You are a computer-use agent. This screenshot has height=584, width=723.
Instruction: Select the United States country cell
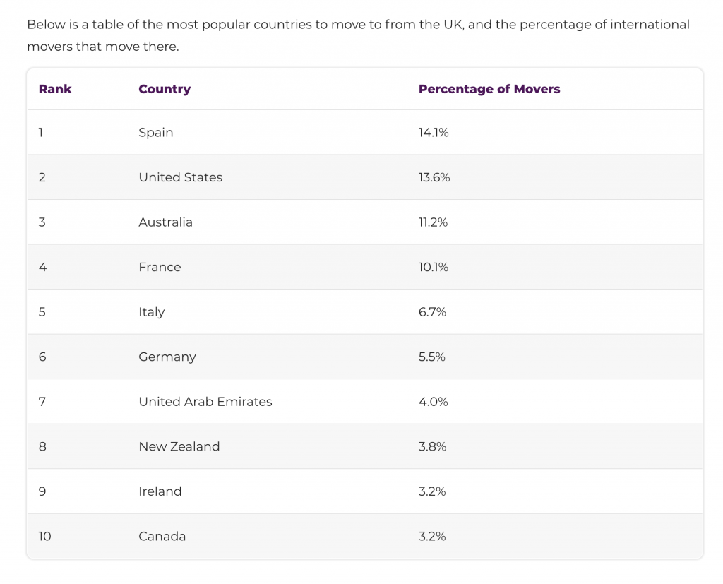(x=180, y=177)
